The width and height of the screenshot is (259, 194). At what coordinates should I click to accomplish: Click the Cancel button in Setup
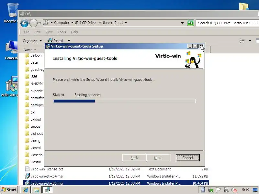[188, 158]
